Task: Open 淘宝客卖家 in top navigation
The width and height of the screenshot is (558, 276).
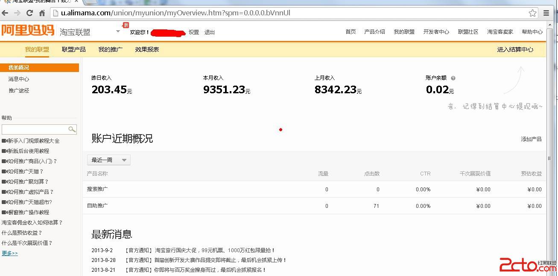Action: (x=500, y=32)
